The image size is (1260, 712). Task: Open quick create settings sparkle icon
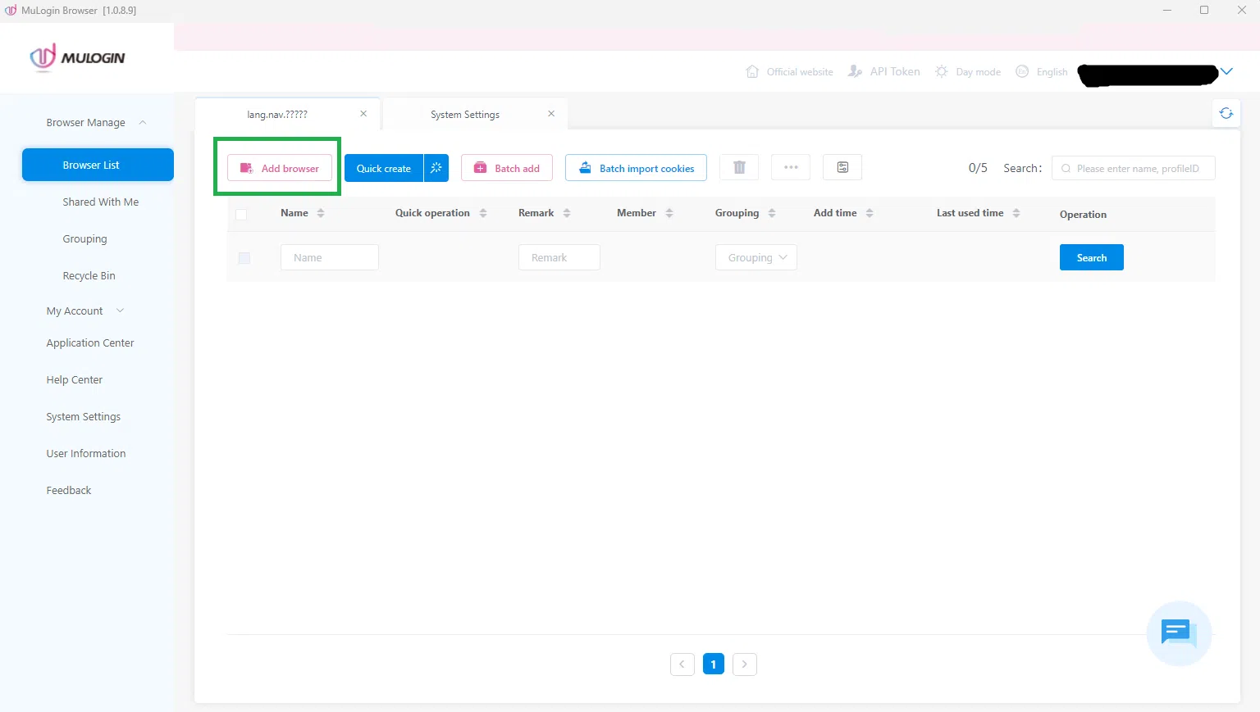(436, 168)
